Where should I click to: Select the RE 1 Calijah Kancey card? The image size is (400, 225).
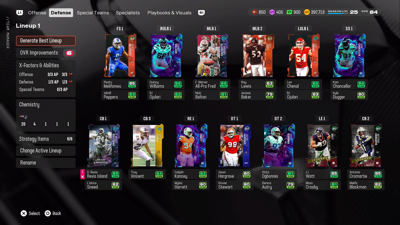tap(191, 146)
